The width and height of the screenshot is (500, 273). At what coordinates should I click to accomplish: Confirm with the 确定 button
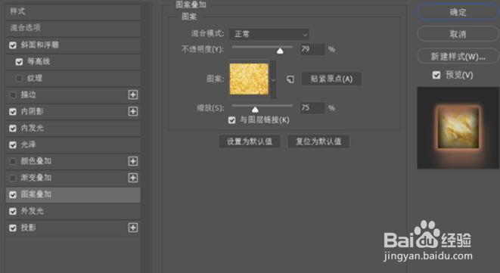pos(458,12)
